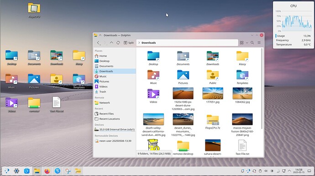This screenshot has height=176, width=315.
Task: Open Dolphin's search magnifier
Action: (x=252, y=43)
